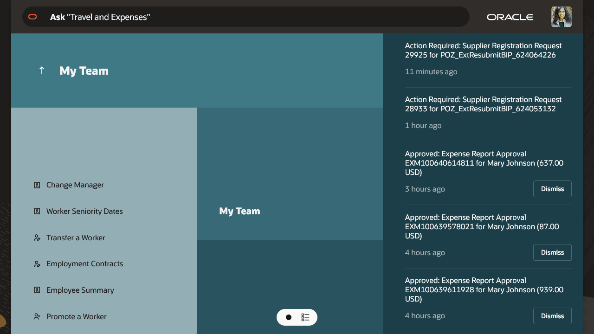
Task: Dismiss expense report EXM100639611928 notification
Action: click(552, 315)
